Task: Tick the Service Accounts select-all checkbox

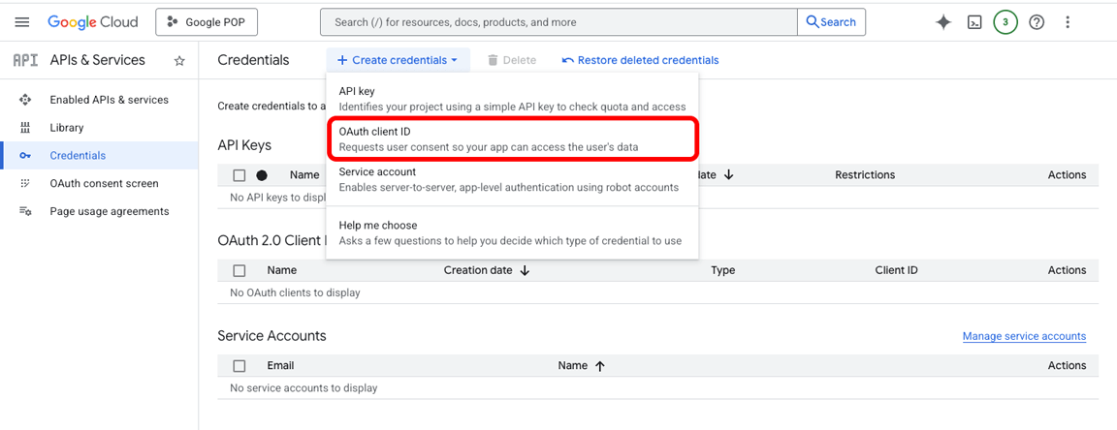Action: click(x=239, y=366)
